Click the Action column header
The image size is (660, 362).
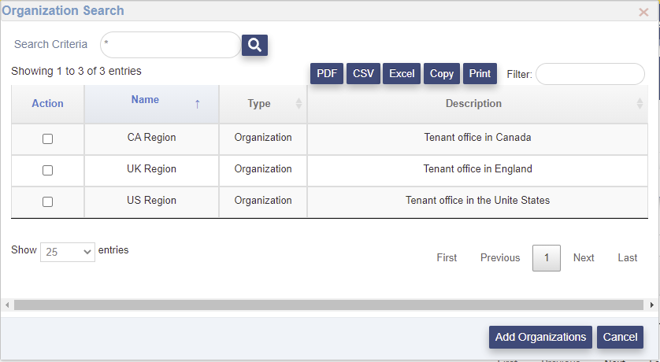(47, 103)
